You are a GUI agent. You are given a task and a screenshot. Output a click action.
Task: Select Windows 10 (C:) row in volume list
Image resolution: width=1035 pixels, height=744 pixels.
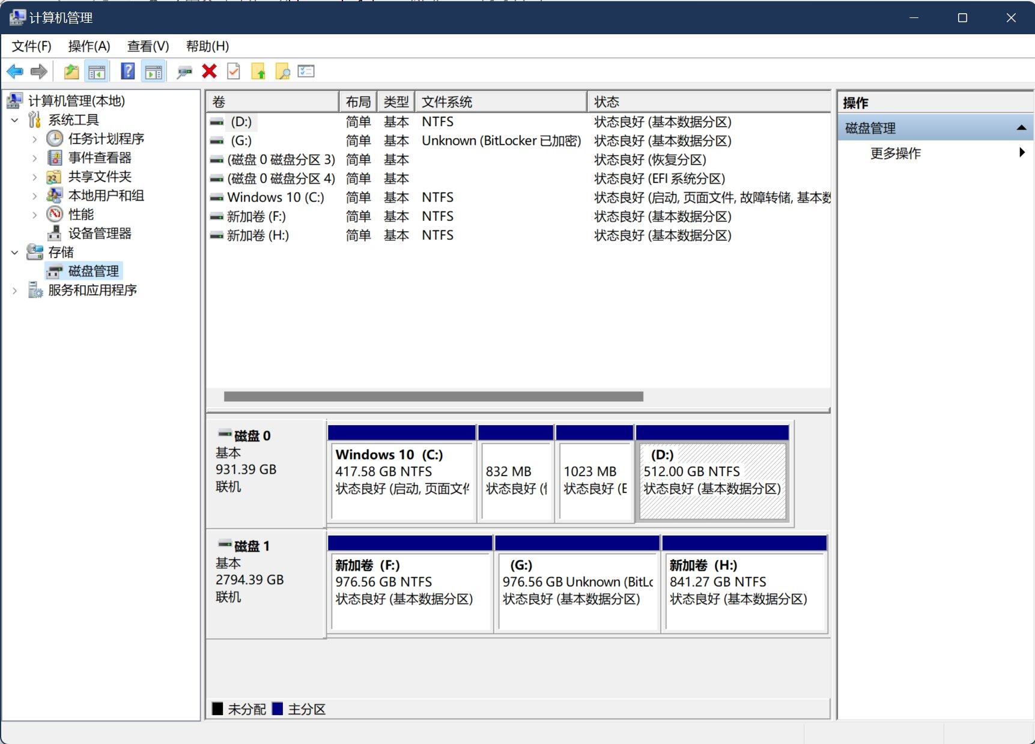point(519,198)
